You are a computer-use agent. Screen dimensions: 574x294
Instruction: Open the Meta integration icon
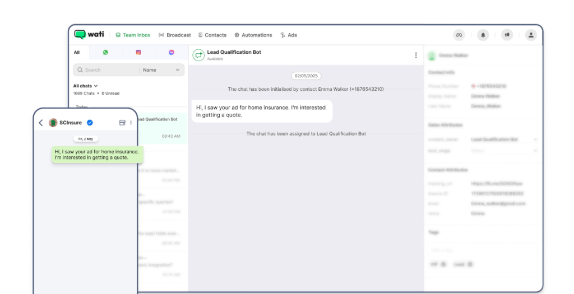(459, 35)
